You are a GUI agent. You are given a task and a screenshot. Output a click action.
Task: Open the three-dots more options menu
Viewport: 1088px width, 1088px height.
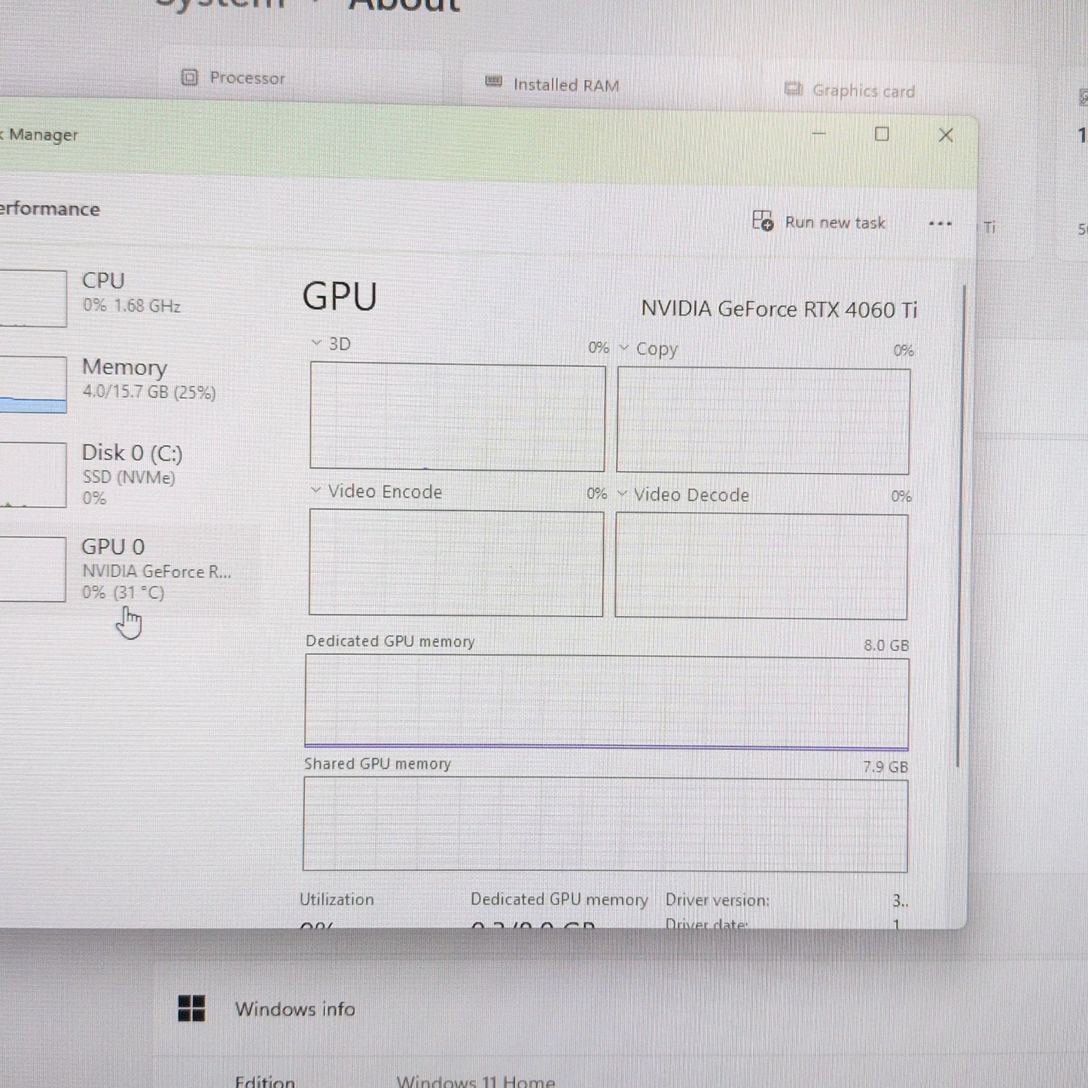pos(940,224)
